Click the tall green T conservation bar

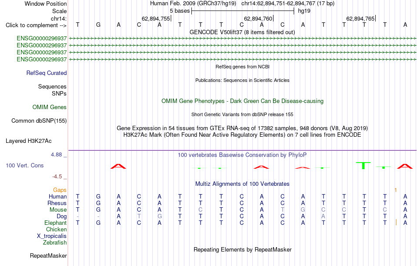(363, 165)
